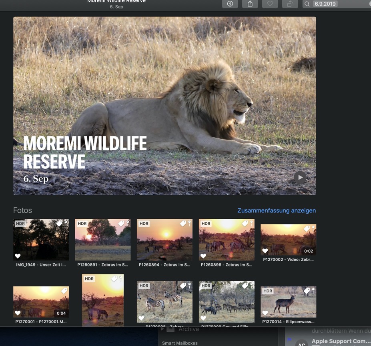Open the P1260894 zebras sunset thumbnail
The height and width of the screenshot is (346, 371).
[x=164, y=240]
